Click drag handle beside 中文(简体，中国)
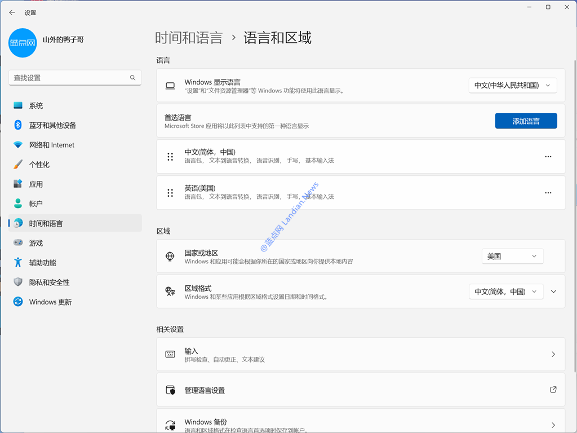577x433 pixels. pyautogui.click(x=170, y=157)
